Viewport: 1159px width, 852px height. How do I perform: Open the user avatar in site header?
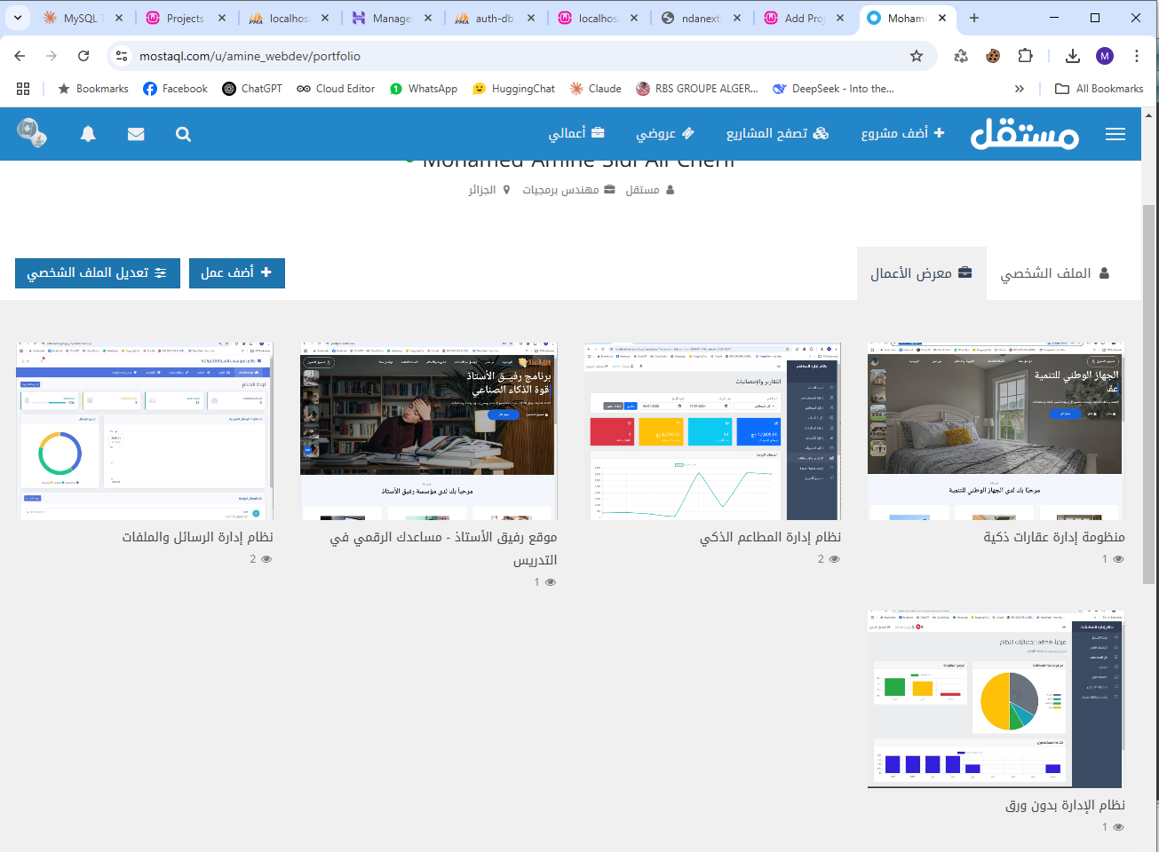pyautogui.click(x=32, y=133)
